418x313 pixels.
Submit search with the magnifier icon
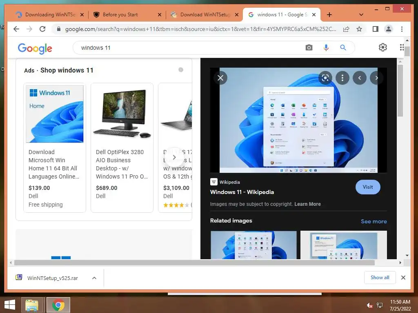(343, 48)
